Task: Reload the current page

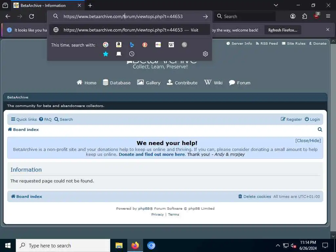Action: 31,16
